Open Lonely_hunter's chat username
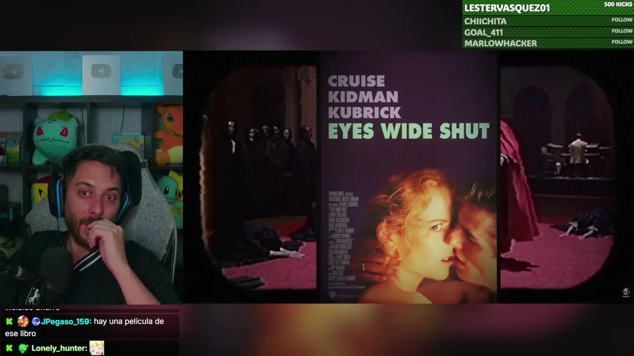634x356 pixels. (59, 348)
